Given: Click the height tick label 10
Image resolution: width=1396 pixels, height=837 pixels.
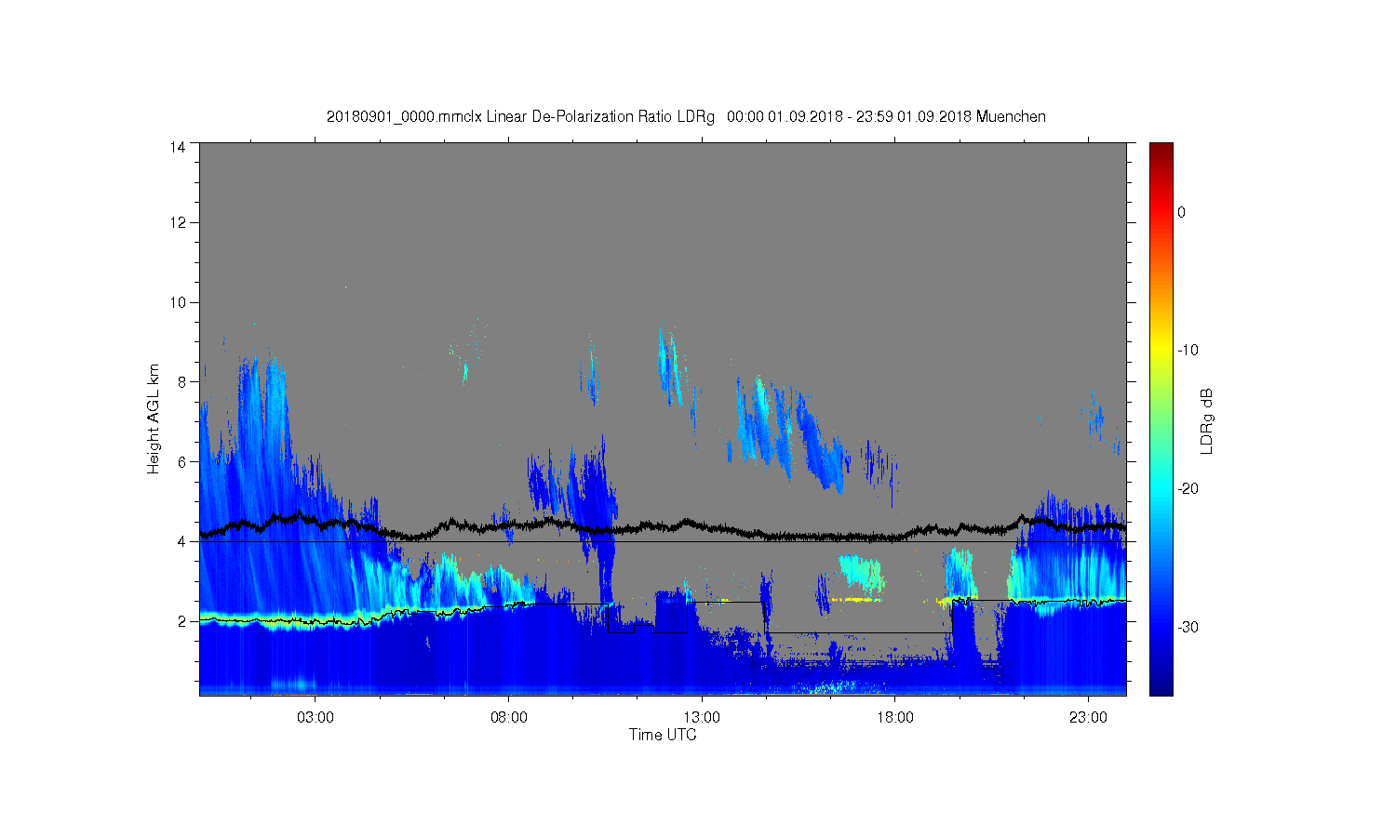Looking at the screenshot, I should [178, 302].
